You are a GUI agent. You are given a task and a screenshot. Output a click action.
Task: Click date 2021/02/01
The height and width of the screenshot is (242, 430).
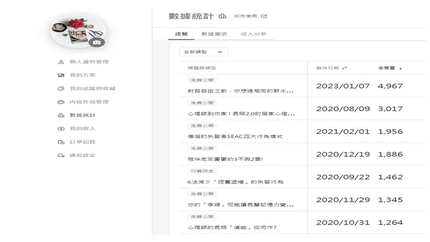[x=343, y=132]
